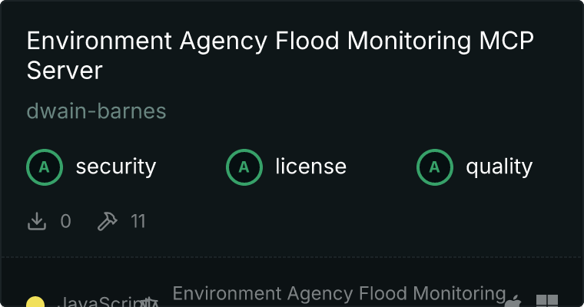Click the security grade A badge
The height and width of the screenshot is (307, 584).
pyautogui.click(x=44, y=167)
